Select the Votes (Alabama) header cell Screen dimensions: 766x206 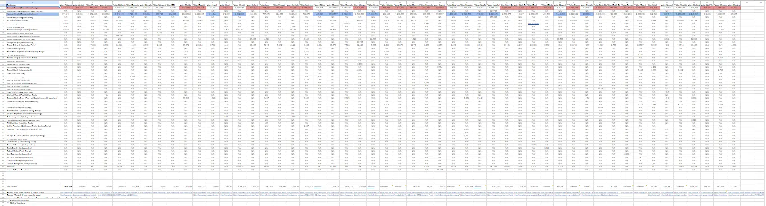tap(66, 4)
